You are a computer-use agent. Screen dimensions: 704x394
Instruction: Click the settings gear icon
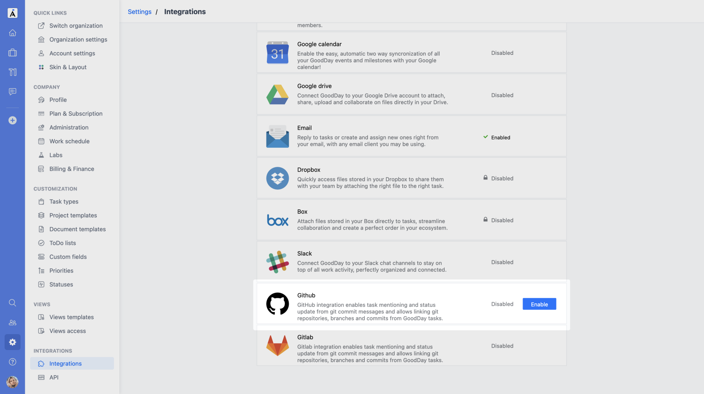click(13, 342)
